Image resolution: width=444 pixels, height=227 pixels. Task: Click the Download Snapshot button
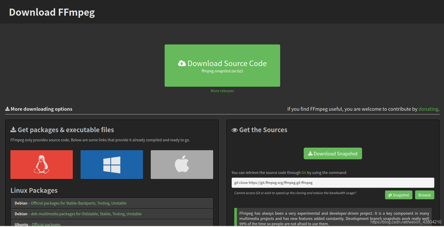click(x=333, y=154)
